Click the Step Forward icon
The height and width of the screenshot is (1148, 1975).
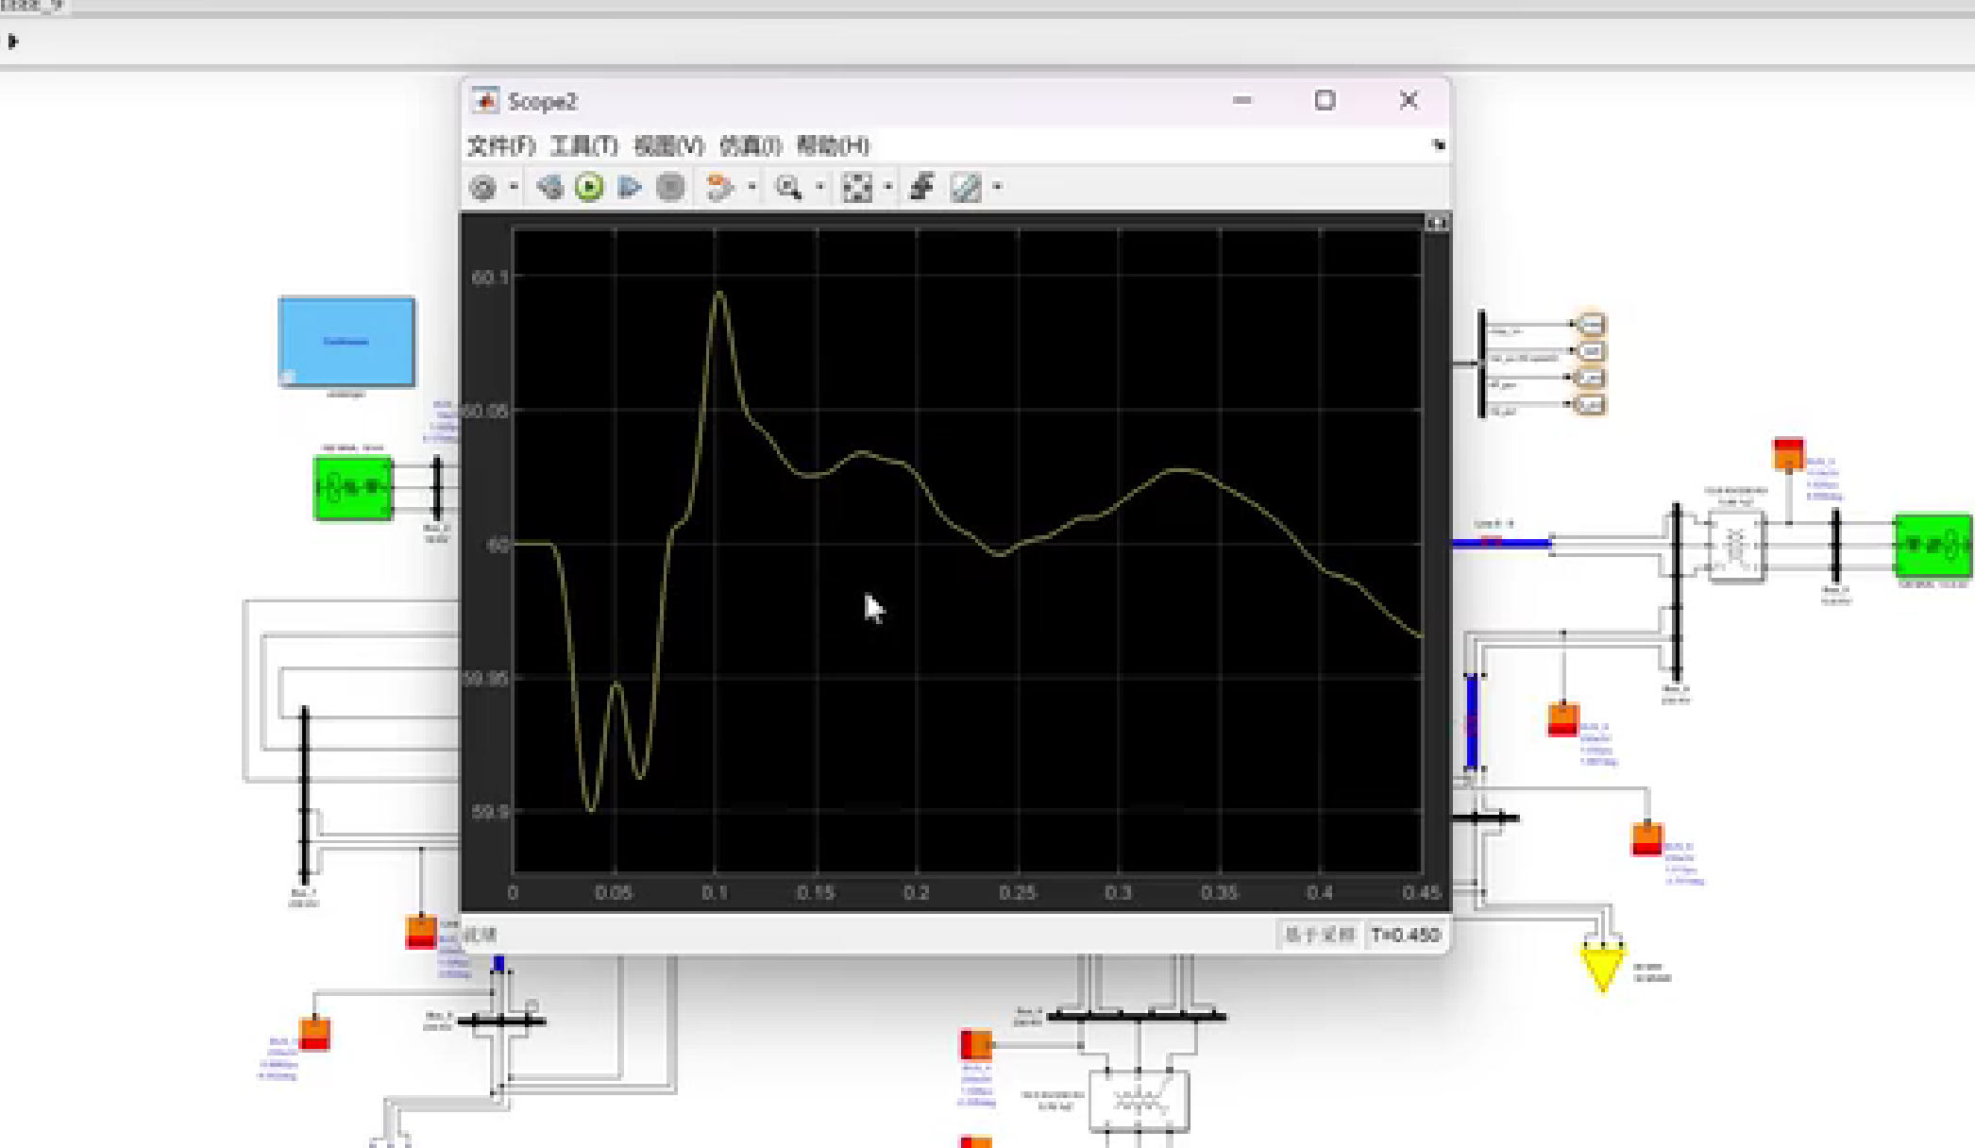(x=630, y=187)
